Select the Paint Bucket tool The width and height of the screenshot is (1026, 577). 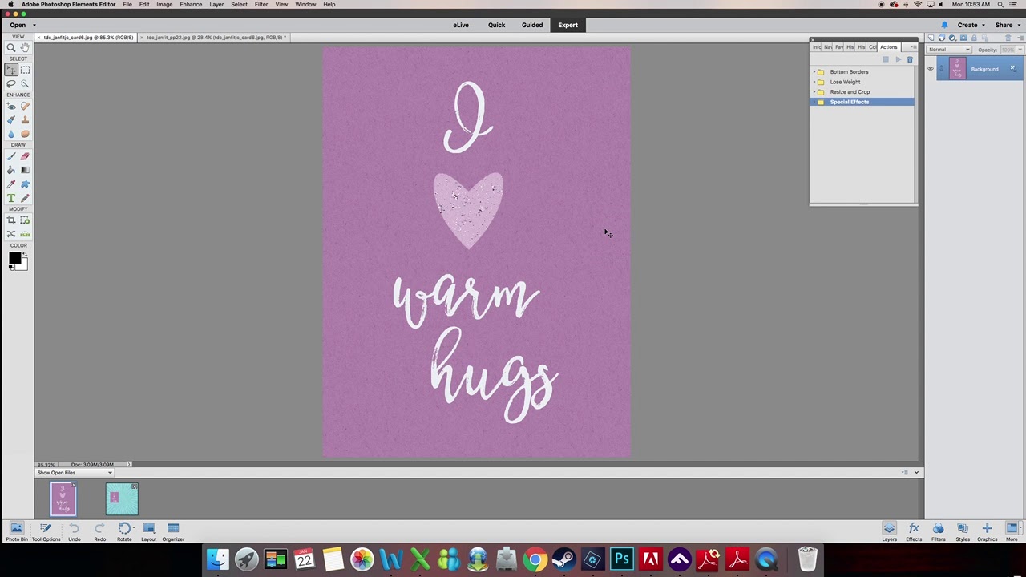pyautogui.click(x=11, y=170)
